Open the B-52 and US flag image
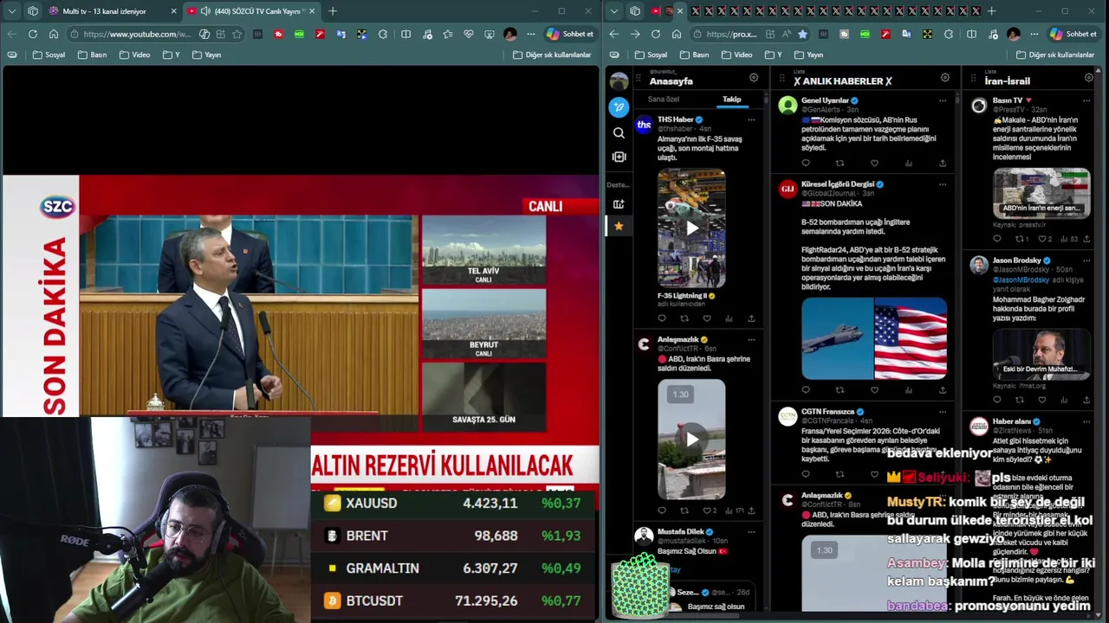 click(874, 338)
